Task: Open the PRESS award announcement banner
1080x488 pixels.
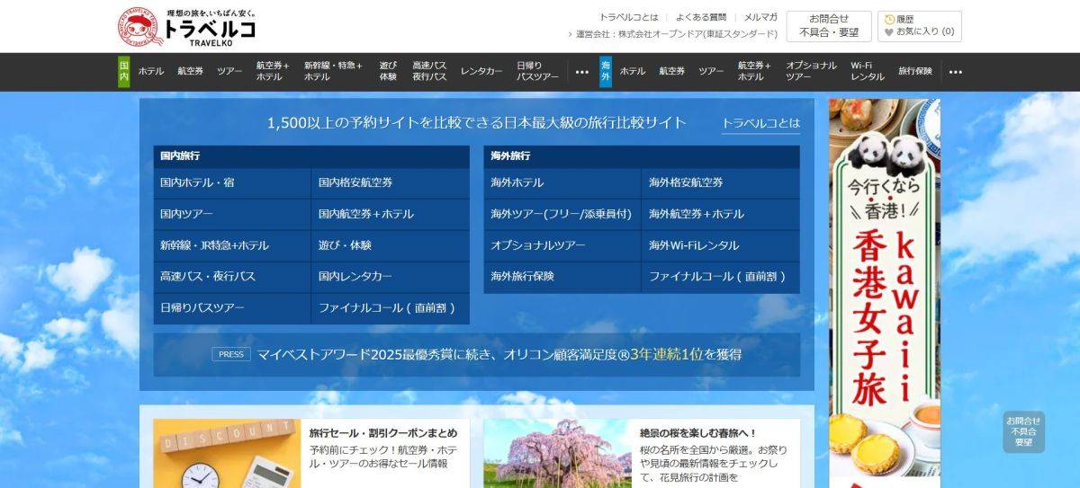Action: [477, 354]
